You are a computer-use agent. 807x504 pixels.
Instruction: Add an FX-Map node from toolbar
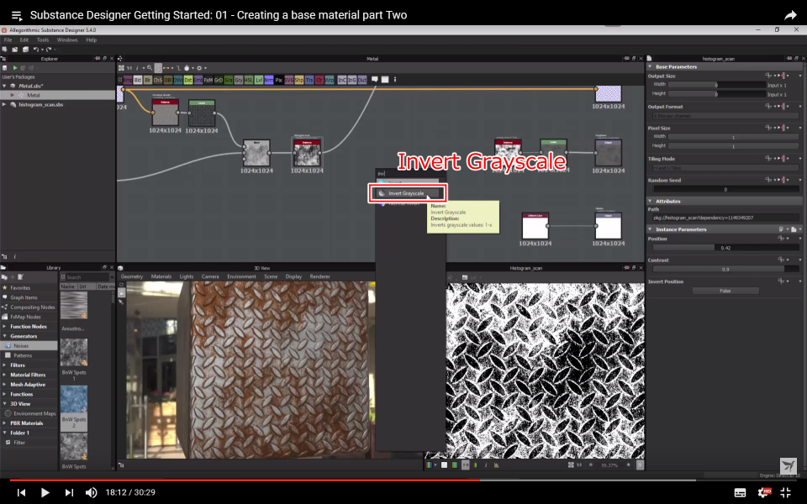coord(208,80)
